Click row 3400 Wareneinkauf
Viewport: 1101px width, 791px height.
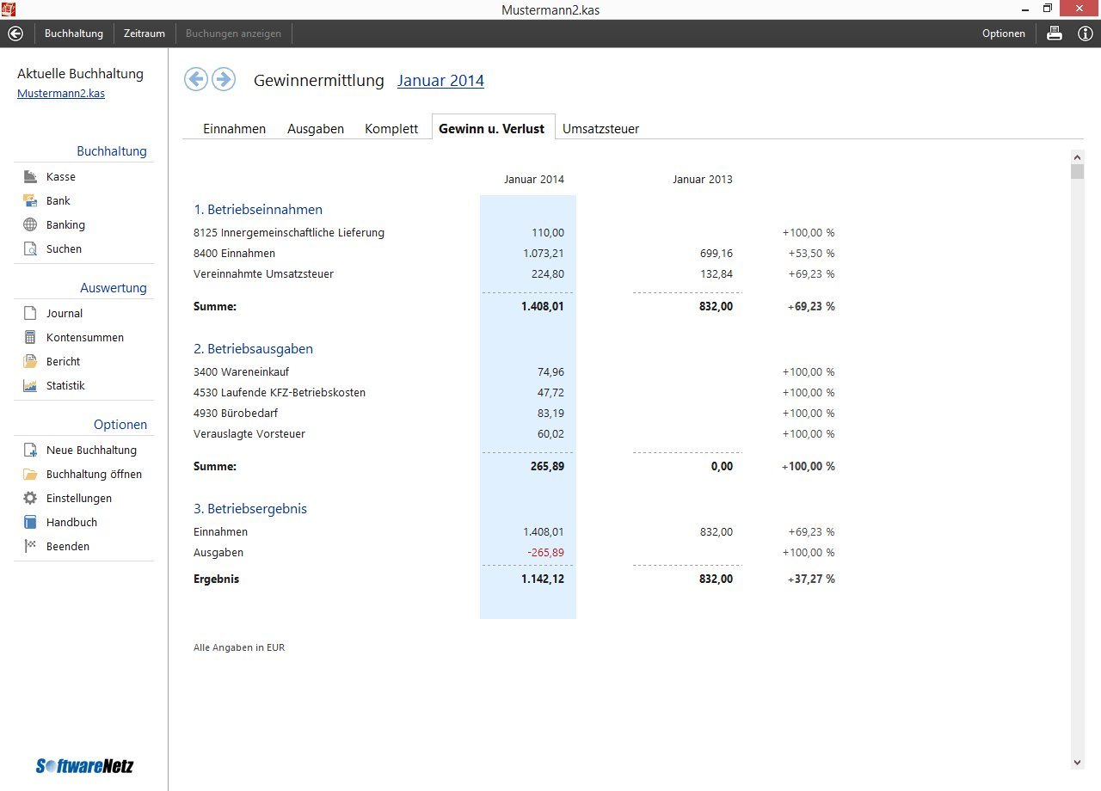click(514, 372)
